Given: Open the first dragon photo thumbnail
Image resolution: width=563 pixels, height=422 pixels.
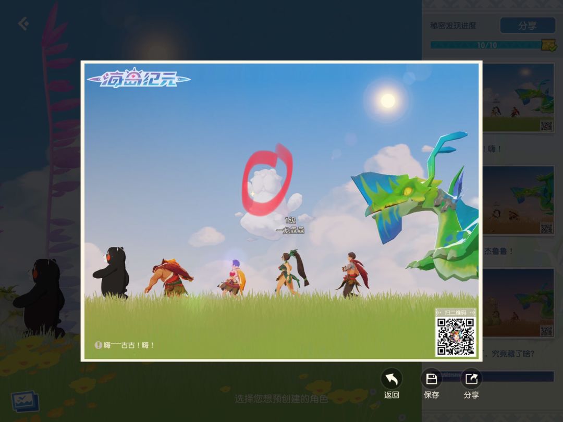Looking at the screenshot, I should [518, 98].
